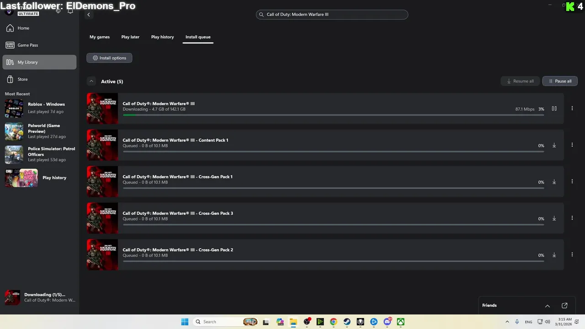Click Pause all downloads
The height and width of the screenshot is (329, 585).
[x=560, y=81]
